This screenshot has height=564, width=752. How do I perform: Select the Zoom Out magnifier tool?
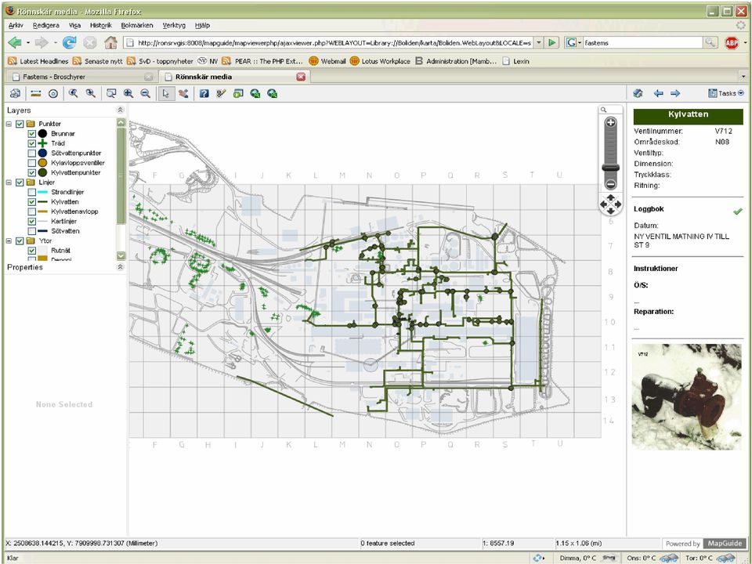(x=146, y=93)
